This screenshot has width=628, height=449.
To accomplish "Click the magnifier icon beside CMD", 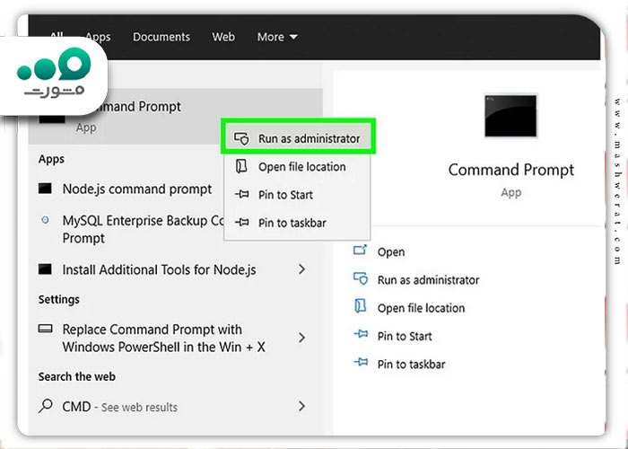I will [45, 406].
